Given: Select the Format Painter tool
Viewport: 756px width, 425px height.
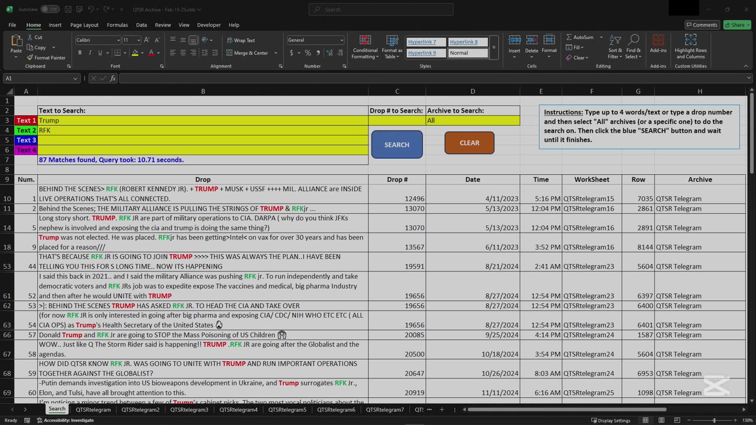Looking at the screenshot, I should click(46, 58).
